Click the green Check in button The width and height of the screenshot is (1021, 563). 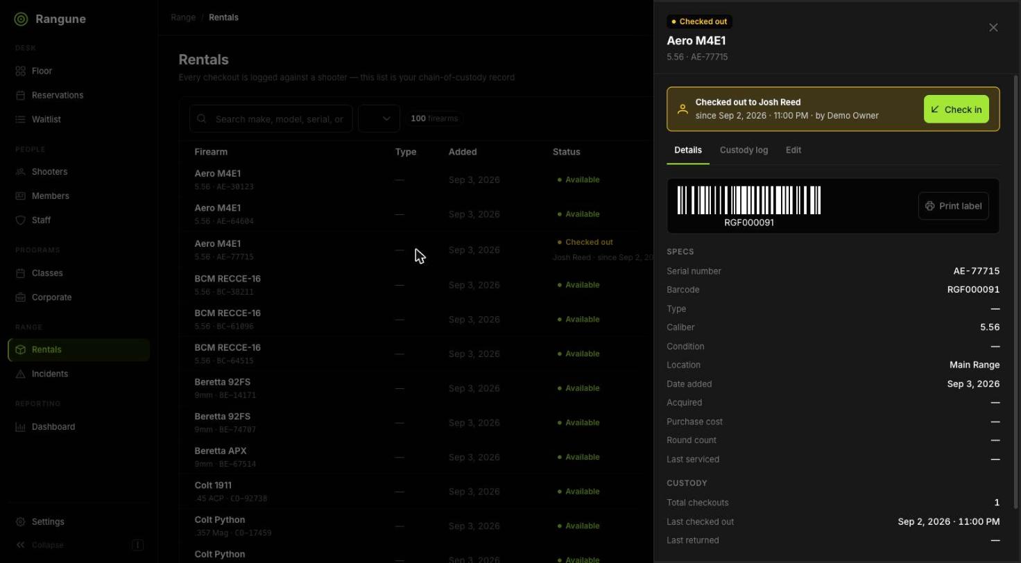pyautogui.click(x=956, y=109)
